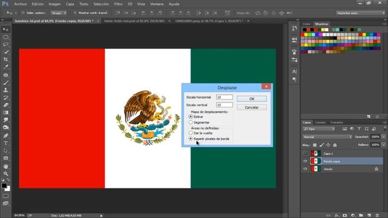Switch to the Canales tab

pos(320,122)
